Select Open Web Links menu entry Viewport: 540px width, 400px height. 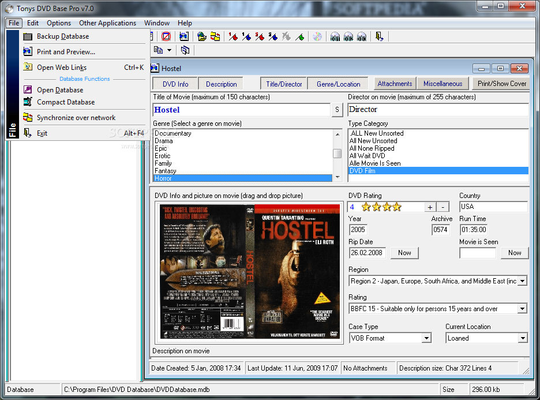pyautogui.click(x=84, y=67)
